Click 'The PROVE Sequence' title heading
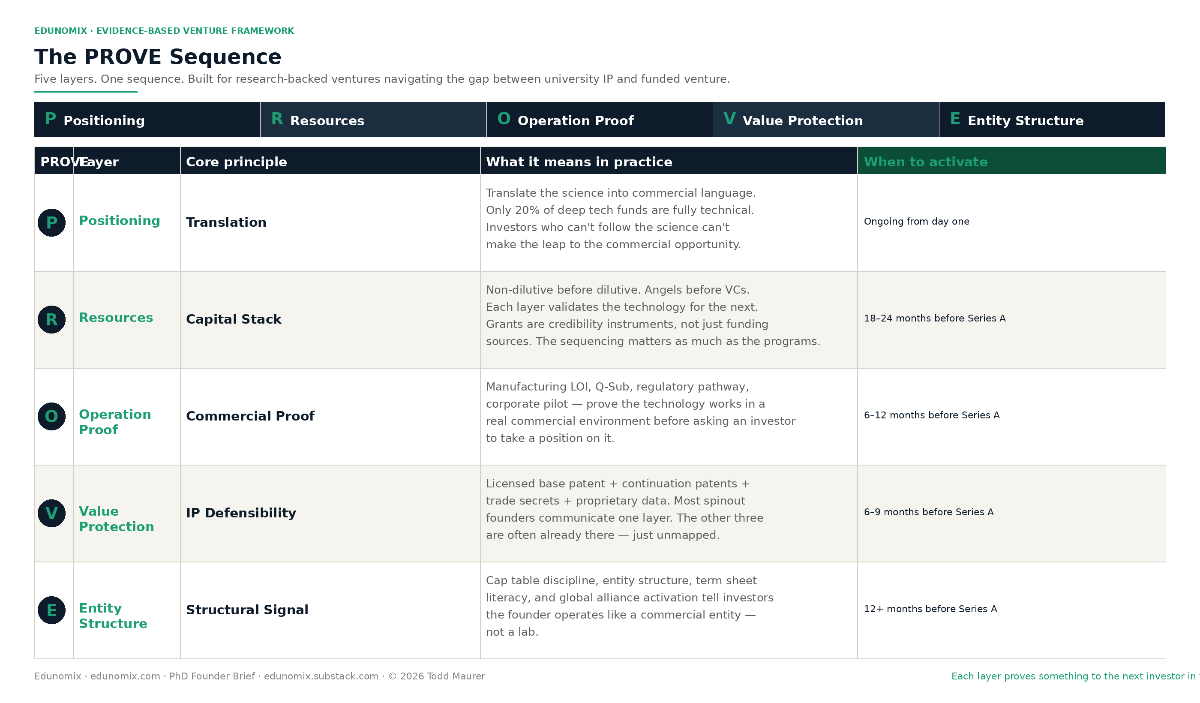The width and height of the screenshot is (1200, 703). (158, 57)
